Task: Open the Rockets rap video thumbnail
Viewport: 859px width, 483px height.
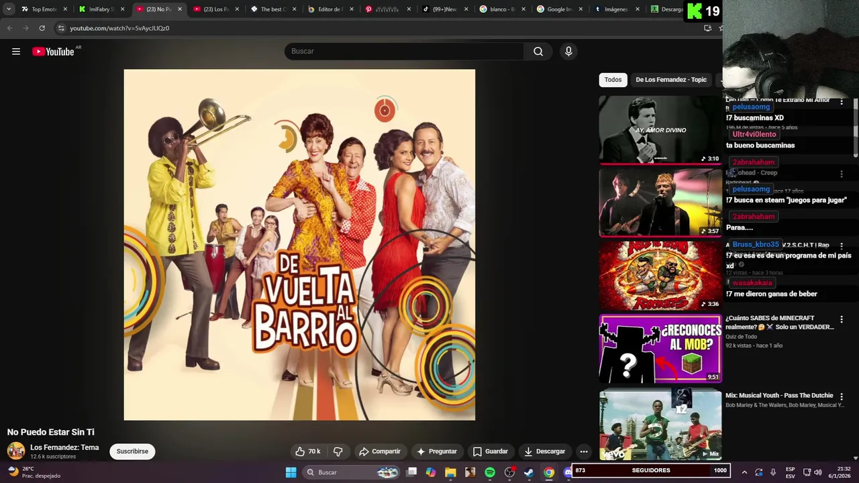Action: [660, 276]
